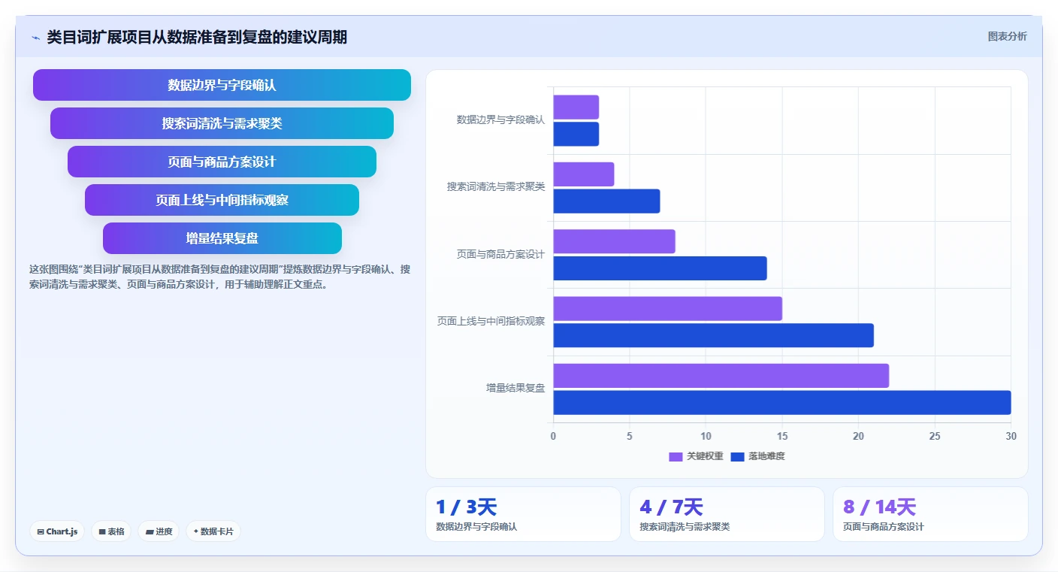Toggle the 关键权重 legend entry
The height and width of the screenshot is (572, 1058).
pyautogui.click(x=696, y=456)
